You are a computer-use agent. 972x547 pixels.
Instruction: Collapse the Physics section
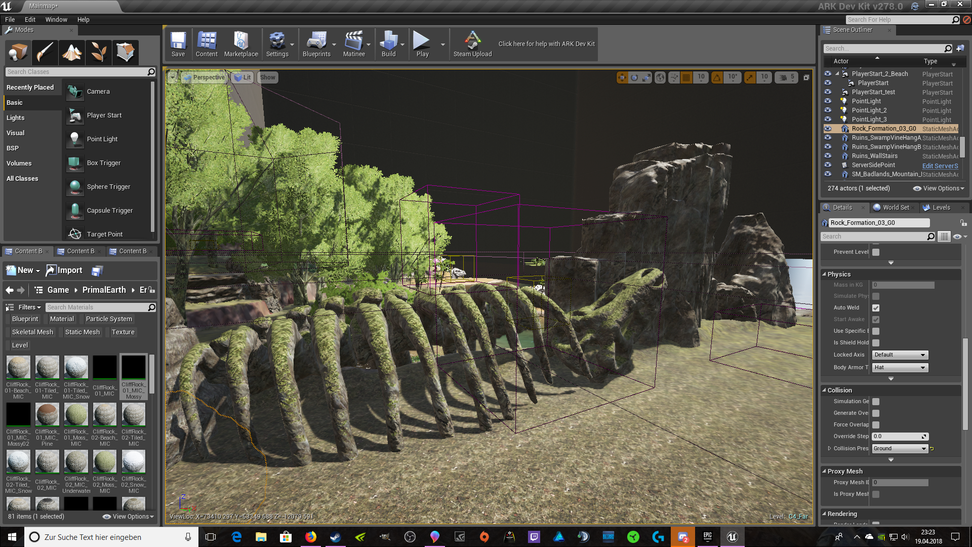pyautogui.click(x=824, y=275)
